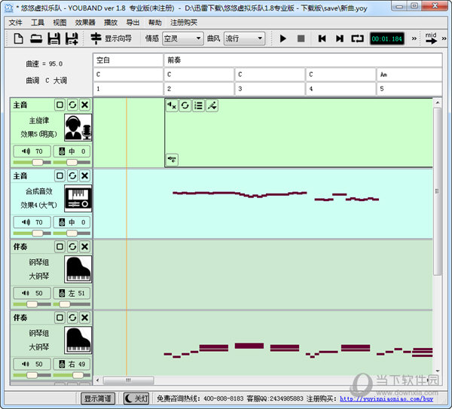This screenshot has width=452, height=409.
Task: Toggle the square solo button on the 主旋律 track
Action: click(x=60, y=105)
